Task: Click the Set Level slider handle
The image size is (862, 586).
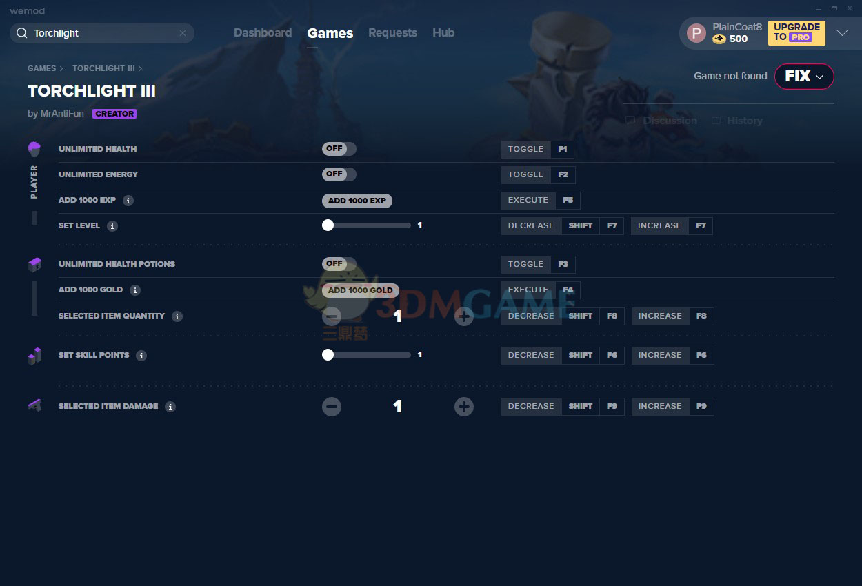Action: [x=328, y=225]
